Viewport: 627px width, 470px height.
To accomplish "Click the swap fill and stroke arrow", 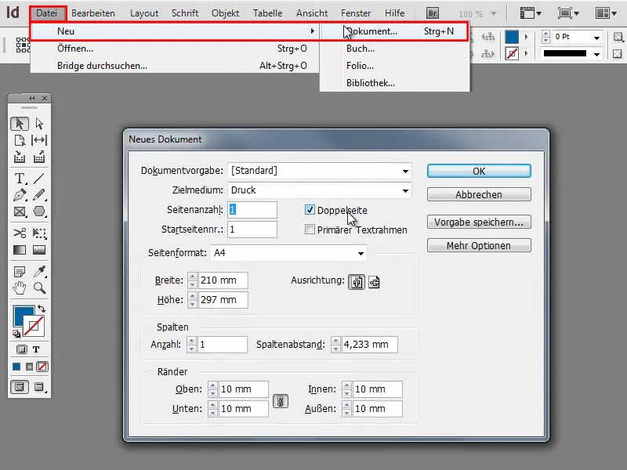I will click(x=42, y=309).
